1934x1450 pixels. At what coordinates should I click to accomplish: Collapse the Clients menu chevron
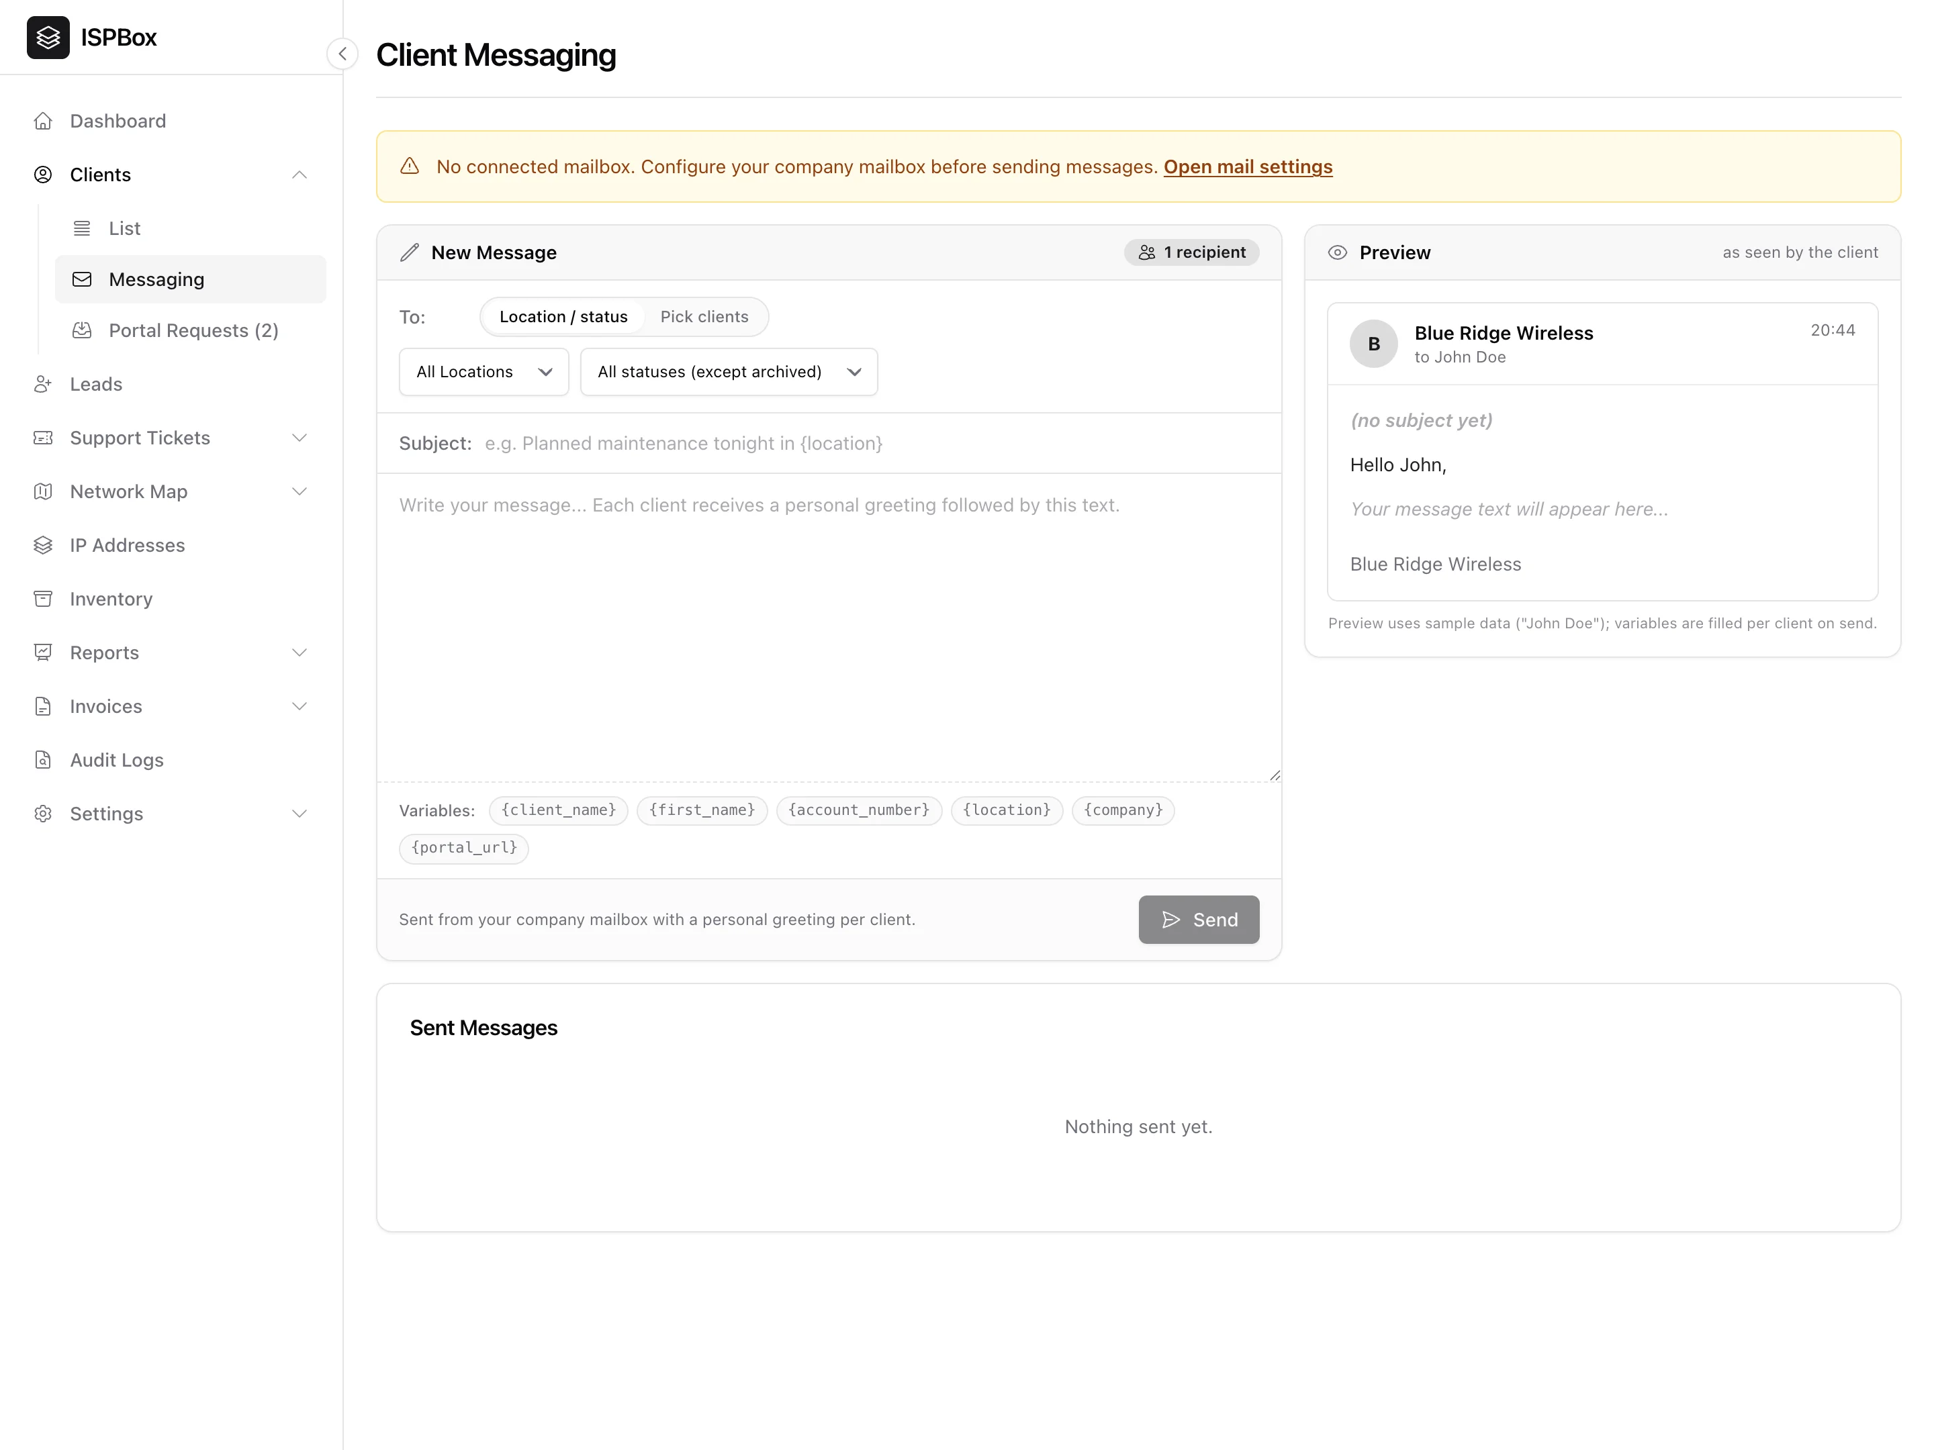[x=299, y=175]
